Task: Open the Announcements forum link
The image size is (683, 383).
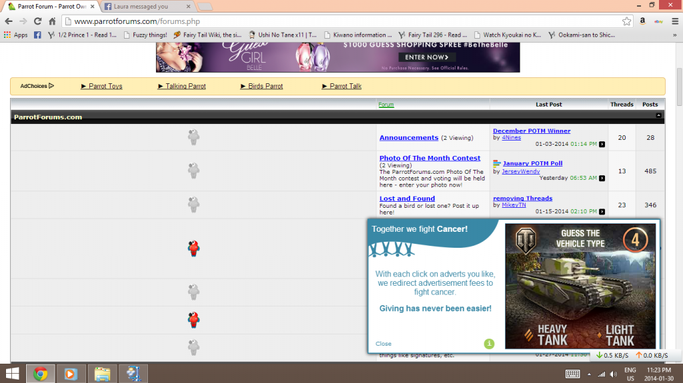Action: click(409, 137)
